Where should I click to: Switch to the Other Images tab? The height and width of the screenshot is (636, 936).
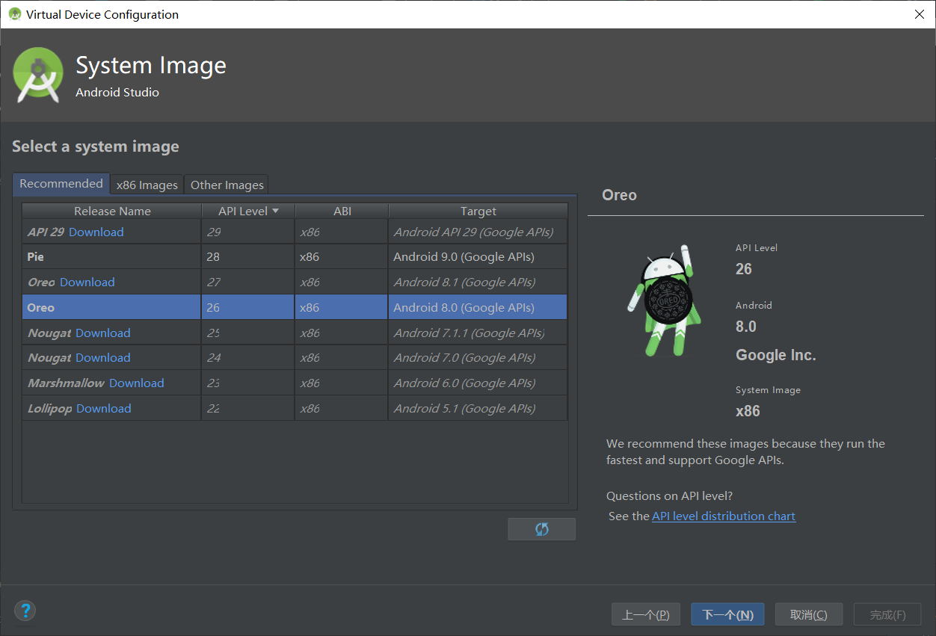coord(227,185)
